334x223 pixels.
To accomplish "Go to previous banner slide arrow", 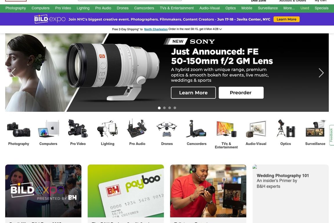I will tap(13, 73).
